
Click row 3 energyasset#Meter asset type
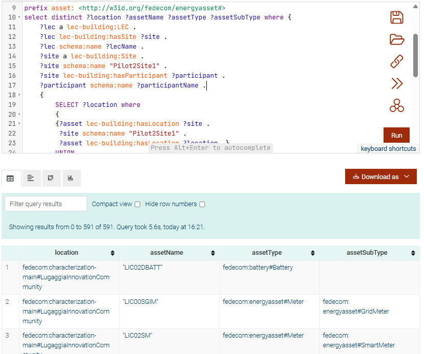tap(263, 336)
